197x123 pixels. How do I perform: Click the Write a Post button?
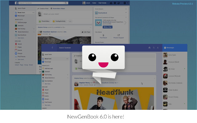pos(107,27)
